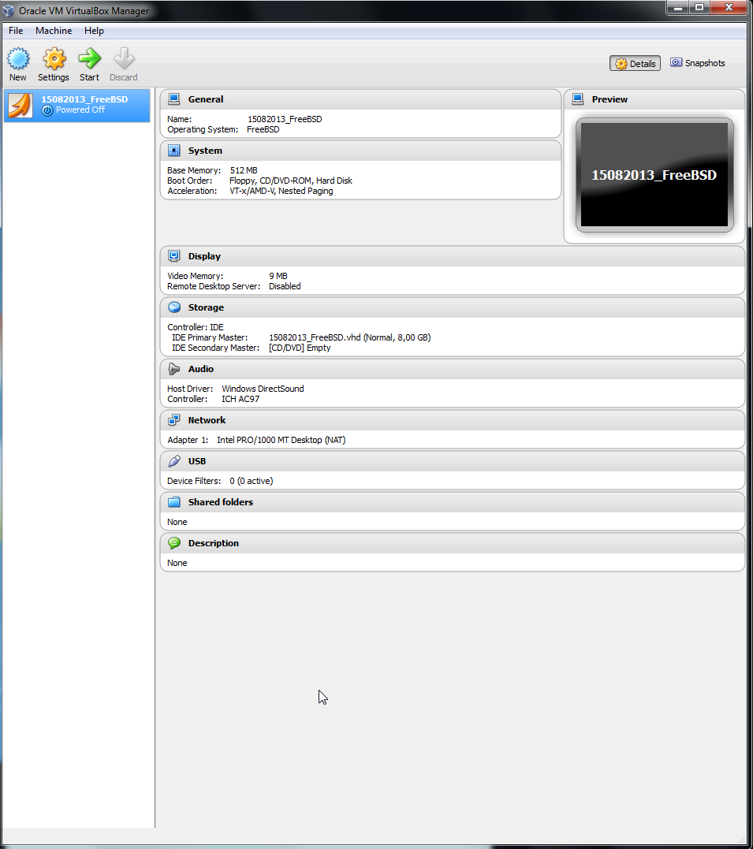Click the General section title link
Screen dimensions: 753x849
(x=206, y=99)
